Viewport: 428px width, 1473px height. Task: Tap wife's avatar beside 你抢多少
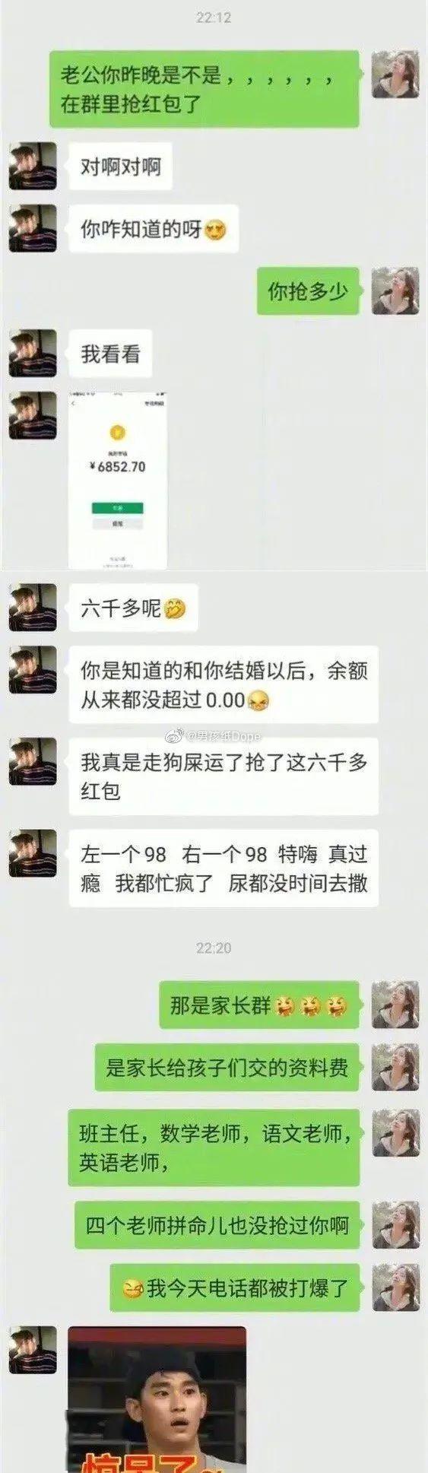point(395,290)
